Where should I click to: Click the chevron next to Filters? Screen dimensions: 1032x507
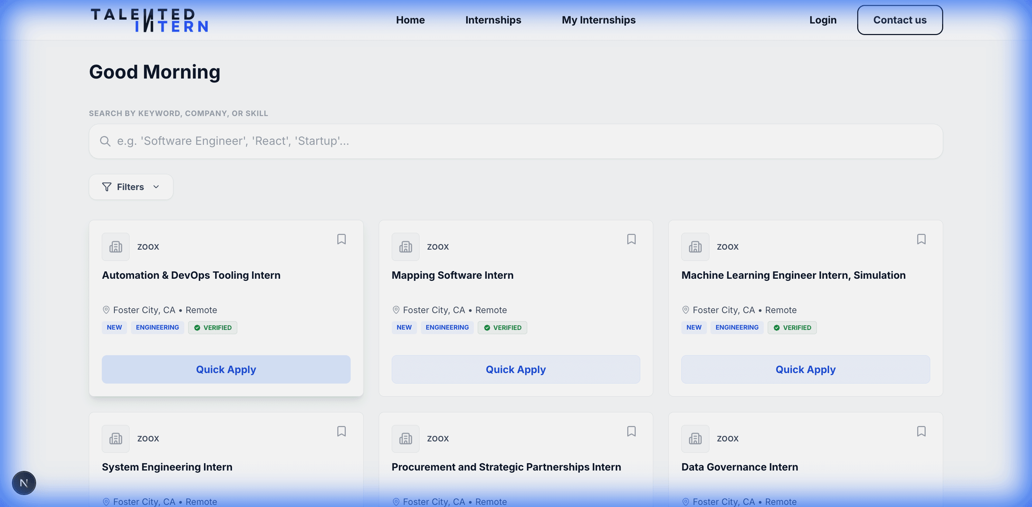156,187
